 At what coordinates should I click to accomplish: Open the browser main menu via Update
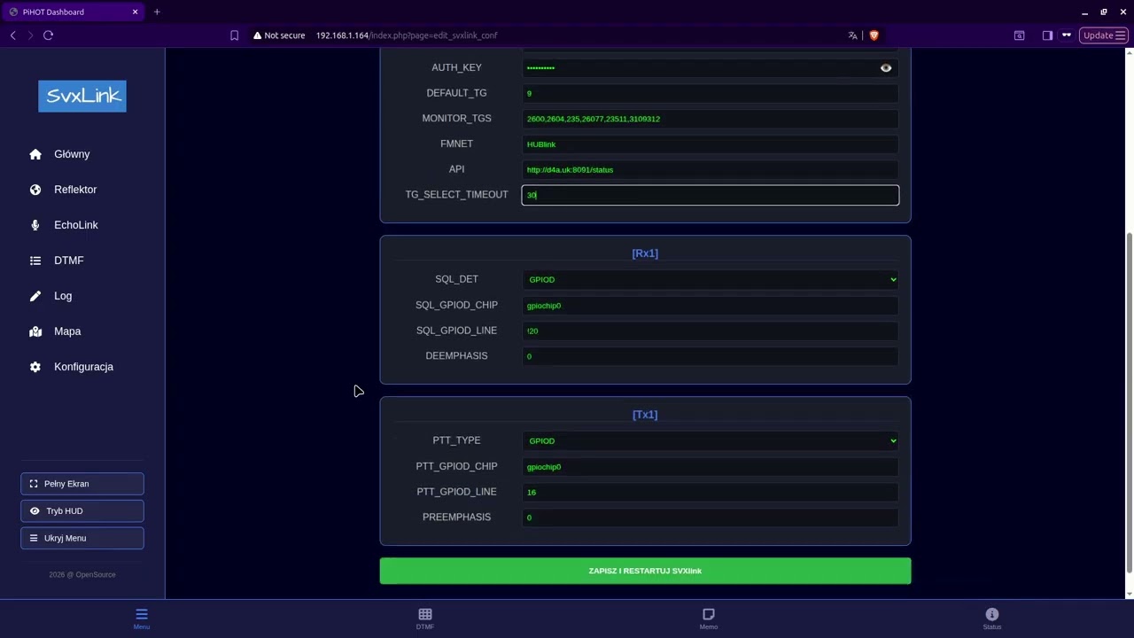(1104, 35)
